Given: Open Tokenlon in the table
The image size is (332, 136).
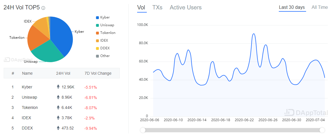Looking at the screenshot, I should 30,107.
